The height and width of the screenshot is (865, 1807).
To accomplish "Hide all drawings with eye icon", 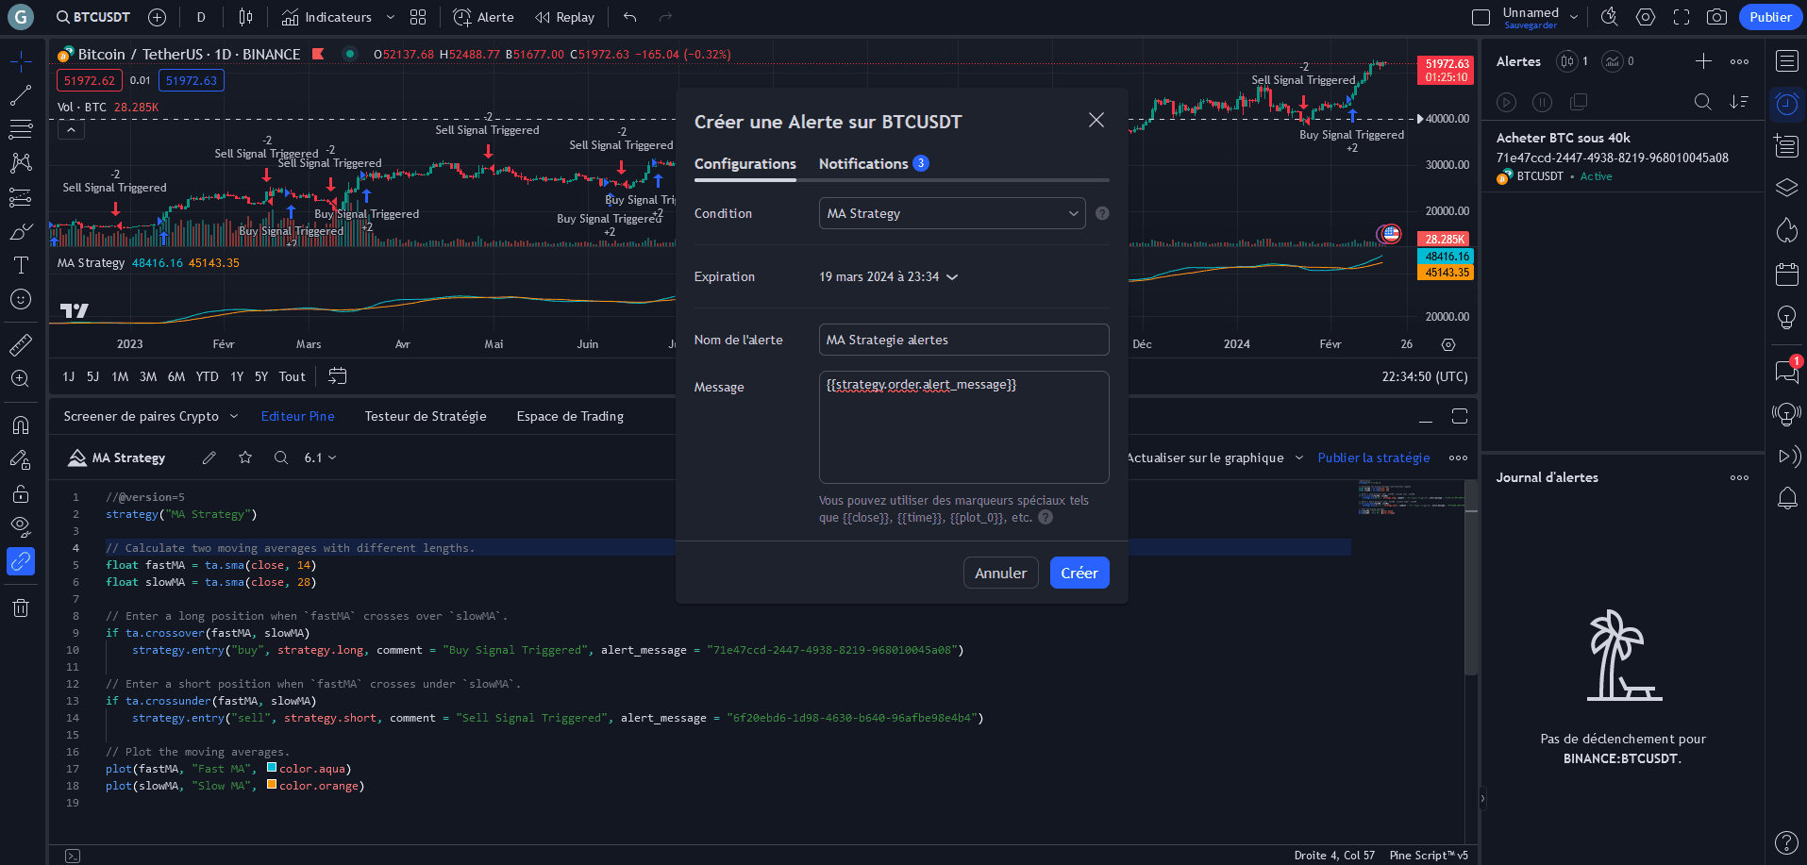I will coord(21,526).
